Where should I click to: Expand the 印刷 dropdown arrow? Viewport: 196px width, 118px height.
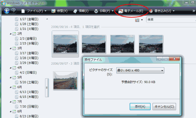point(112,11)
